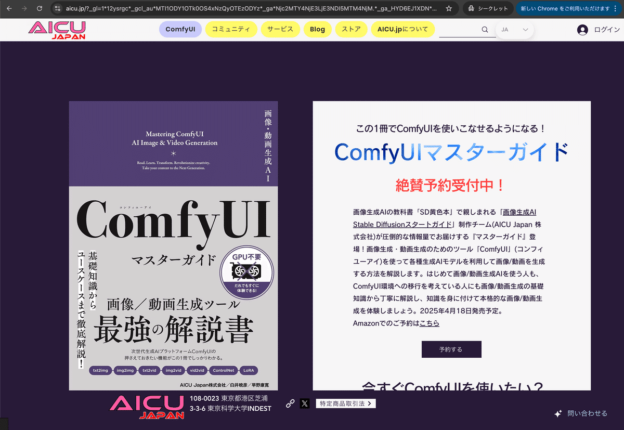Open the AICU.jpについて nav item
The image size is (624, 430).
coord(402,29)
